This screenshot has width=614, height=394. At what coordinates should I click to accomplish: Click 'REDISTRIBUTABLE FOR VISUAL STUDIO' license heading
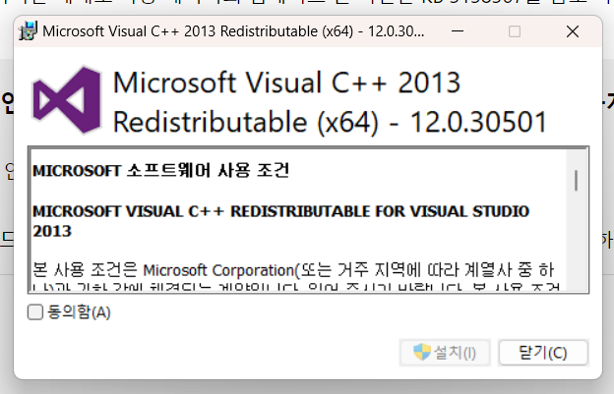coord(380,211)
